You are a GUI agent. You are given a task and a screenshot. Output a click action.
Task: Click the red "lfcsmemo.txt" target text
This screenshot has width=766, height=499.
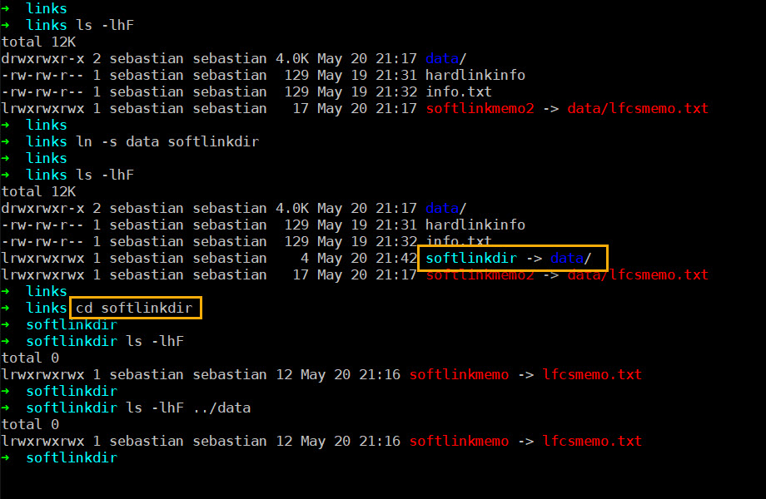point(592,374)
